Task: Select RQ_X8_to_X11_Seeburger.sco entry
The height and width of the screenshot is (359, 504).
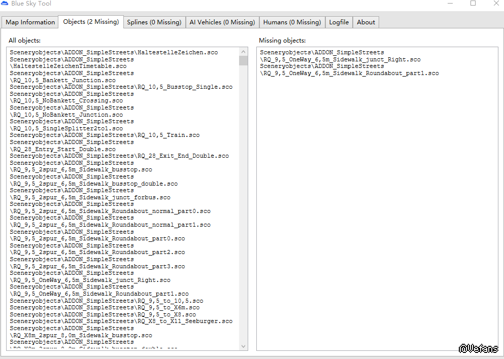Action: tap(121, 321)
